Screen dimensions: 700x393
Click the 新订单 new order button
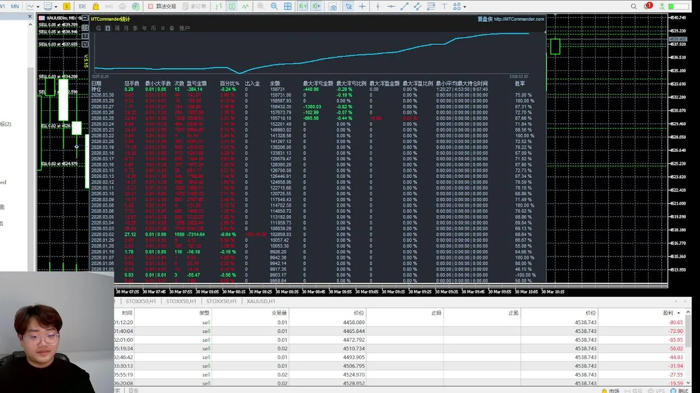[194, 7]
